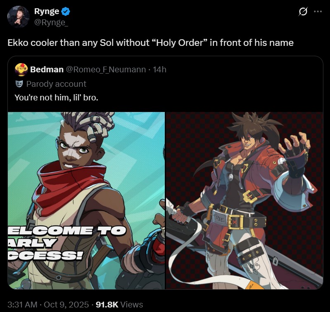Open the 91.8K Views analytics
Viewport: 330px width, 312px height.
[x=119, y=305]
